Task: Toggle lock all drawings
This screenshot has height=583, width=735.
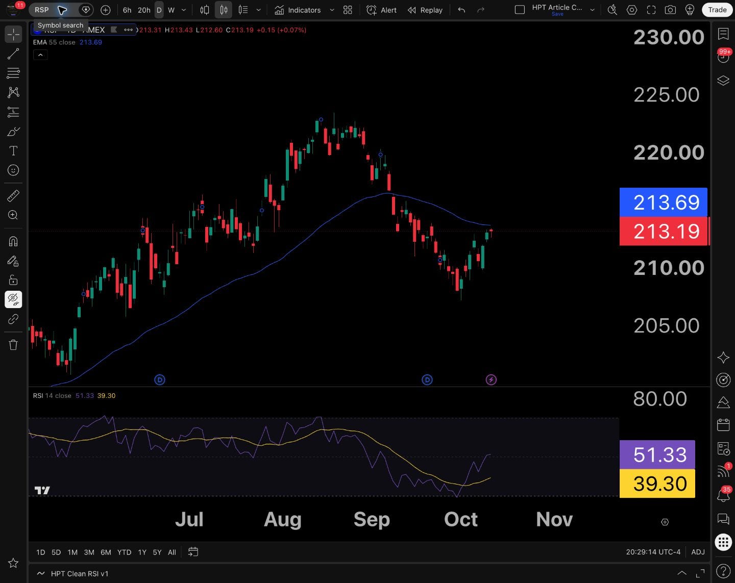Action: coord(13,280)
